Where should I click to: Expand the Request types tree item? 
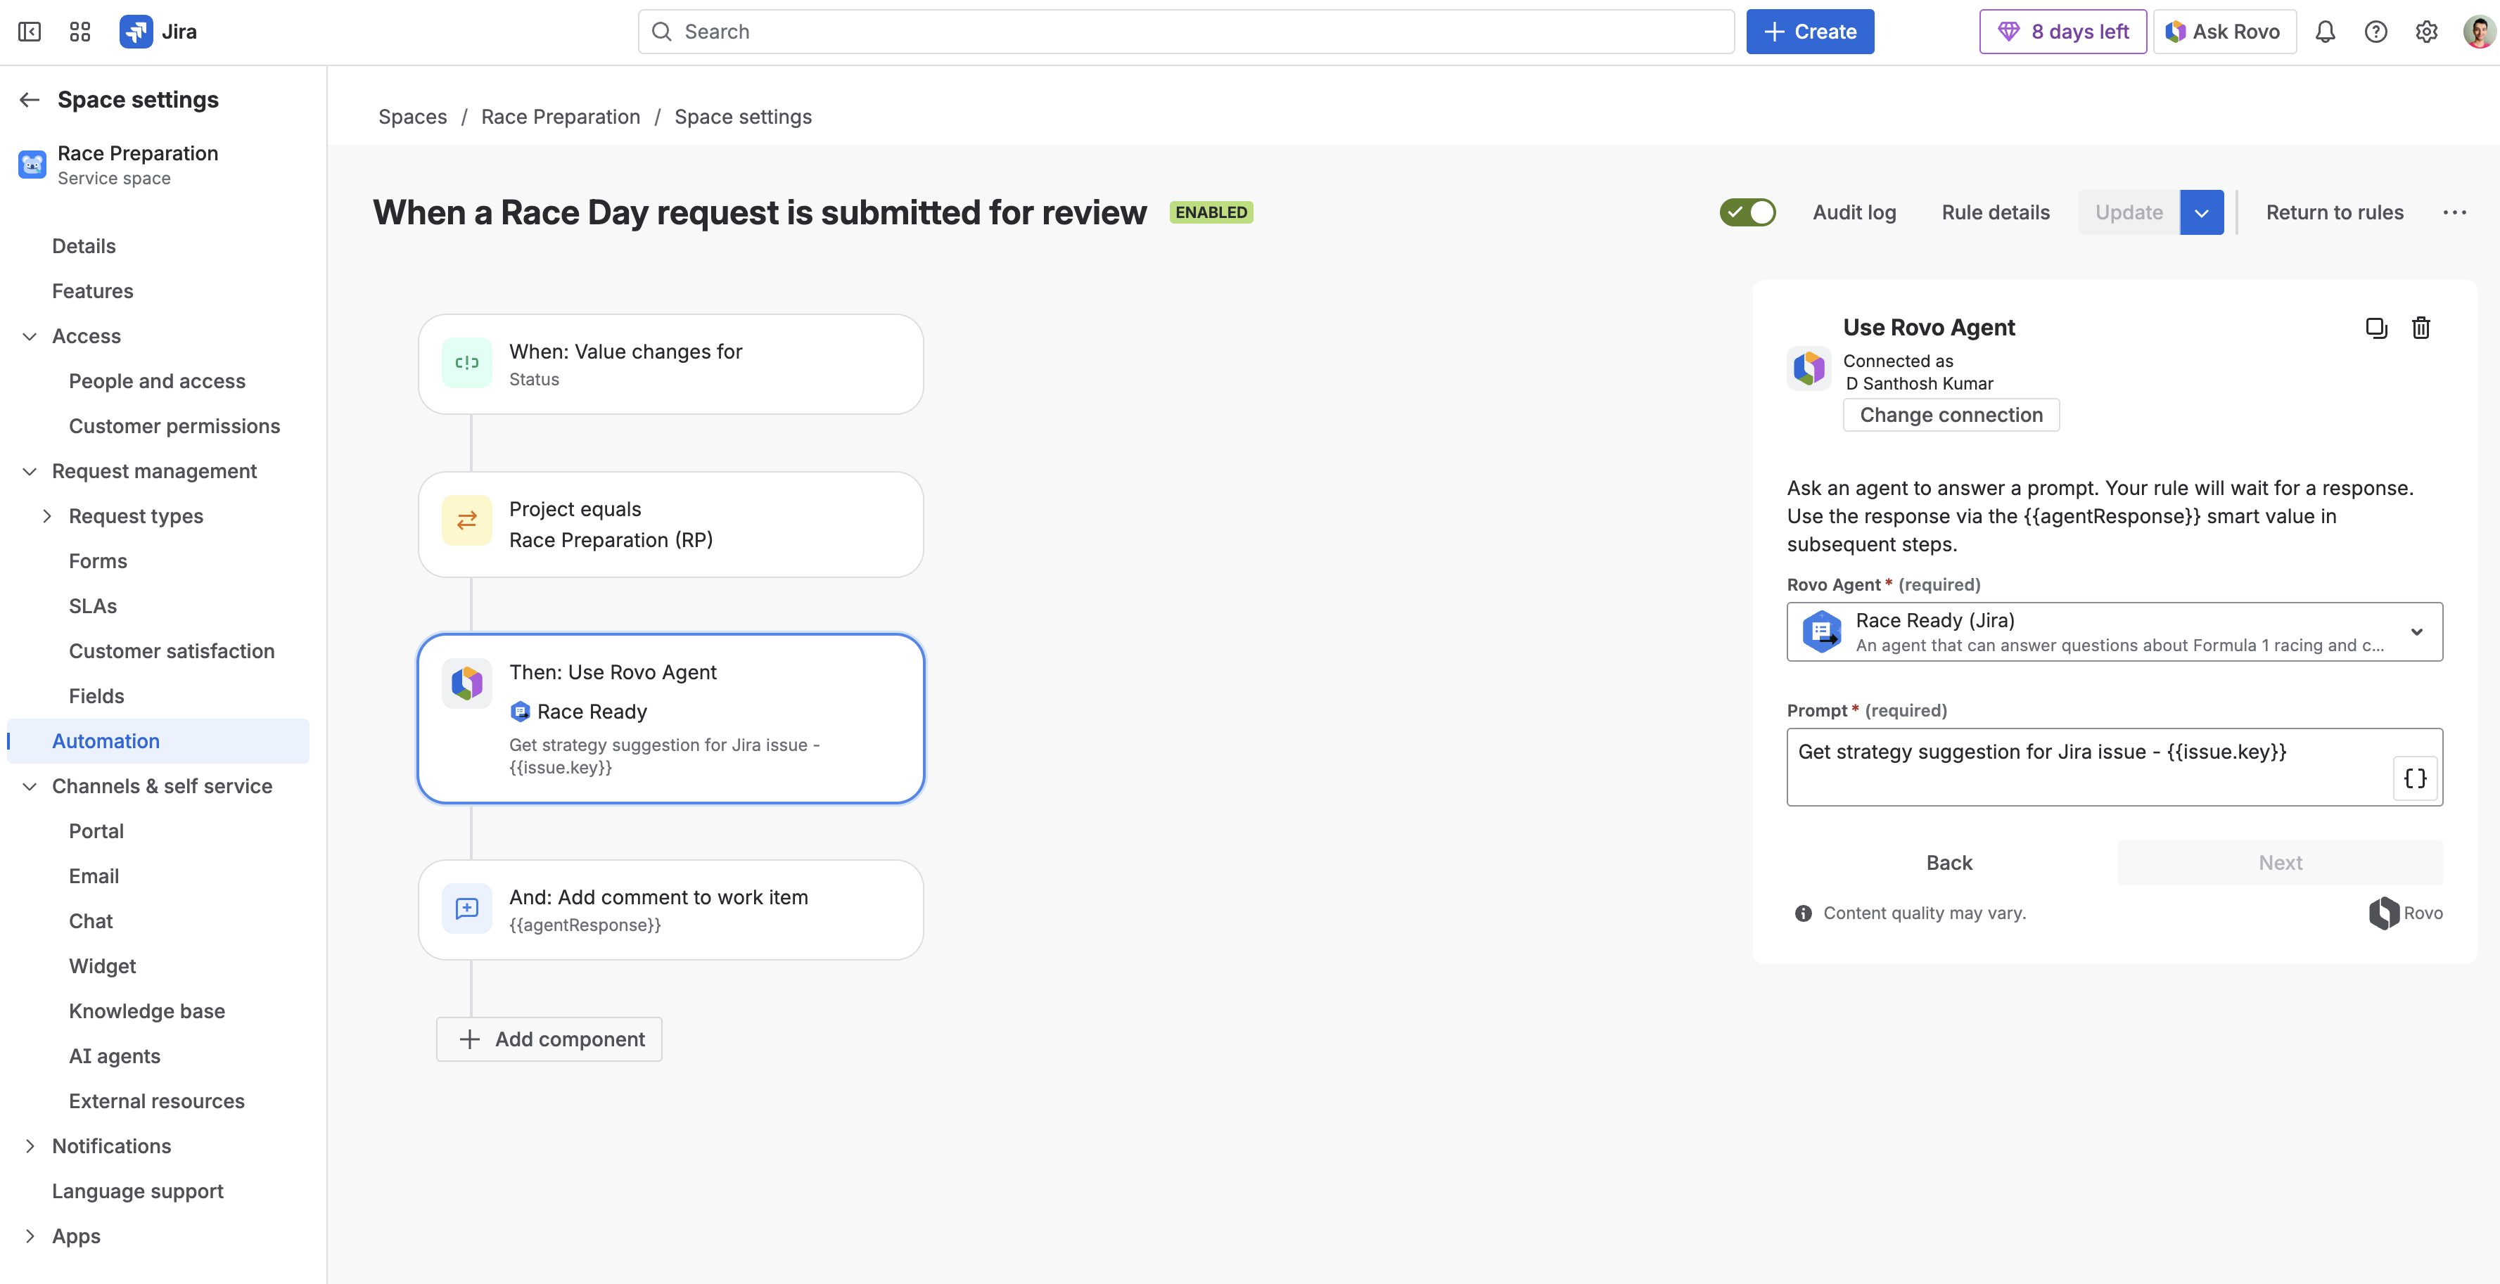(x=46, y=516)
